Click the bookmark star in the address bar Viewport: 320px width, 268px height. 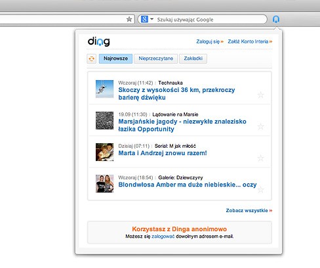pyautogui.click(x=129, y=19)
